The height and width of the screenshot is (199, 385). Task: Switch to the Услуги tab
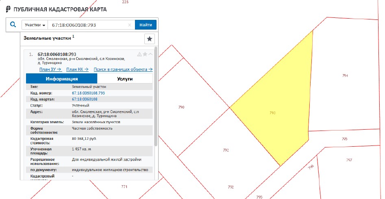[125, 79]
